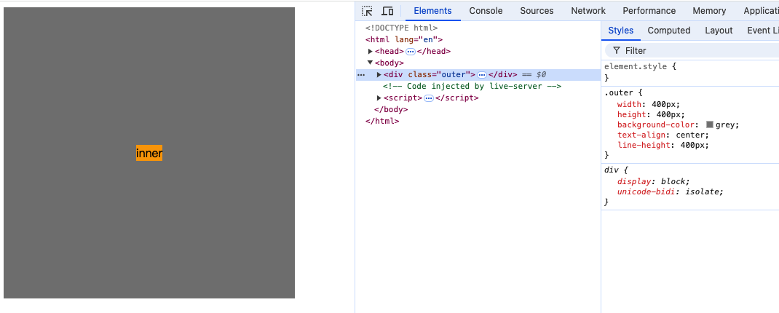
Task: Select the closing html tag
Action: click(382, 121)
